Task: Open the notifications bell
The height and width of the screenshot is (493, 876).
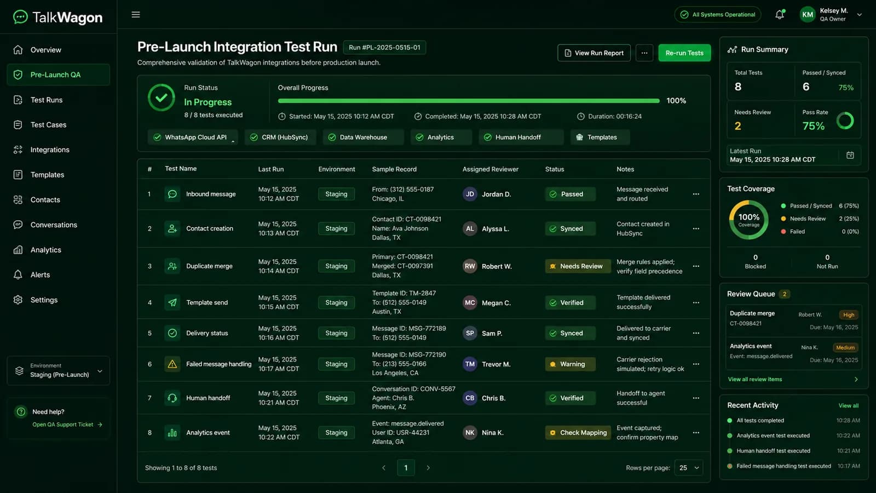Action: click(x=780, y=15)
